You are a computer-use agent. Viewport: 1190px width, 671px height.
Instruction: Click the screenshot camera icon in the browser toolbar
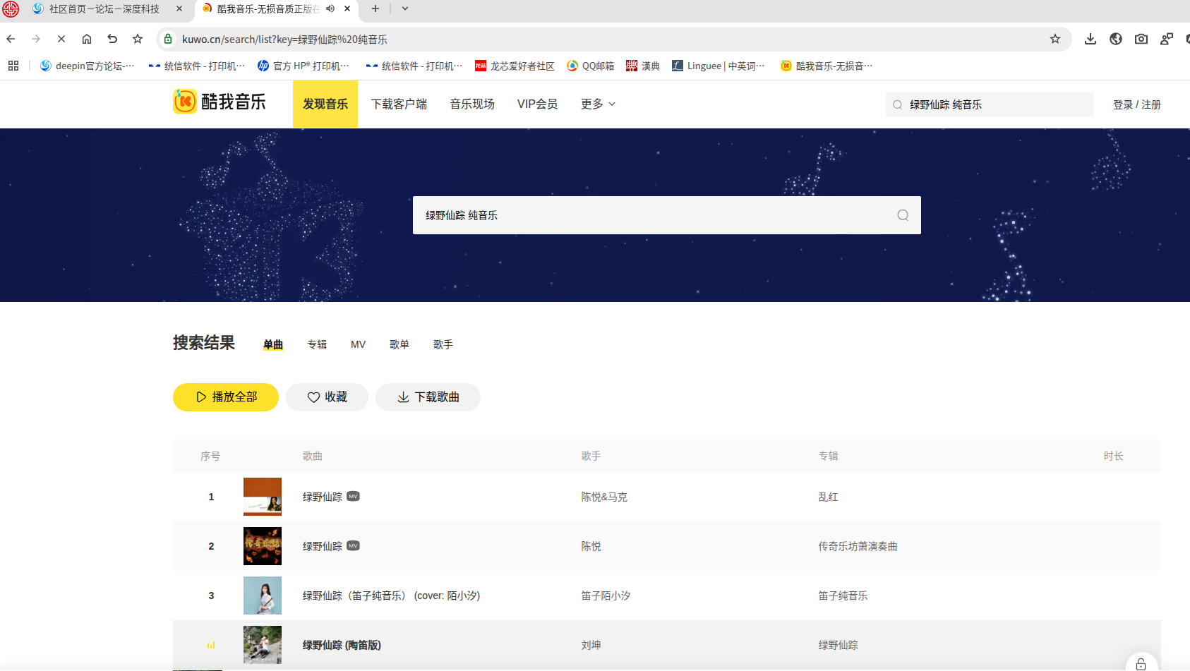pyautogui.click(x=1141, y=40)
